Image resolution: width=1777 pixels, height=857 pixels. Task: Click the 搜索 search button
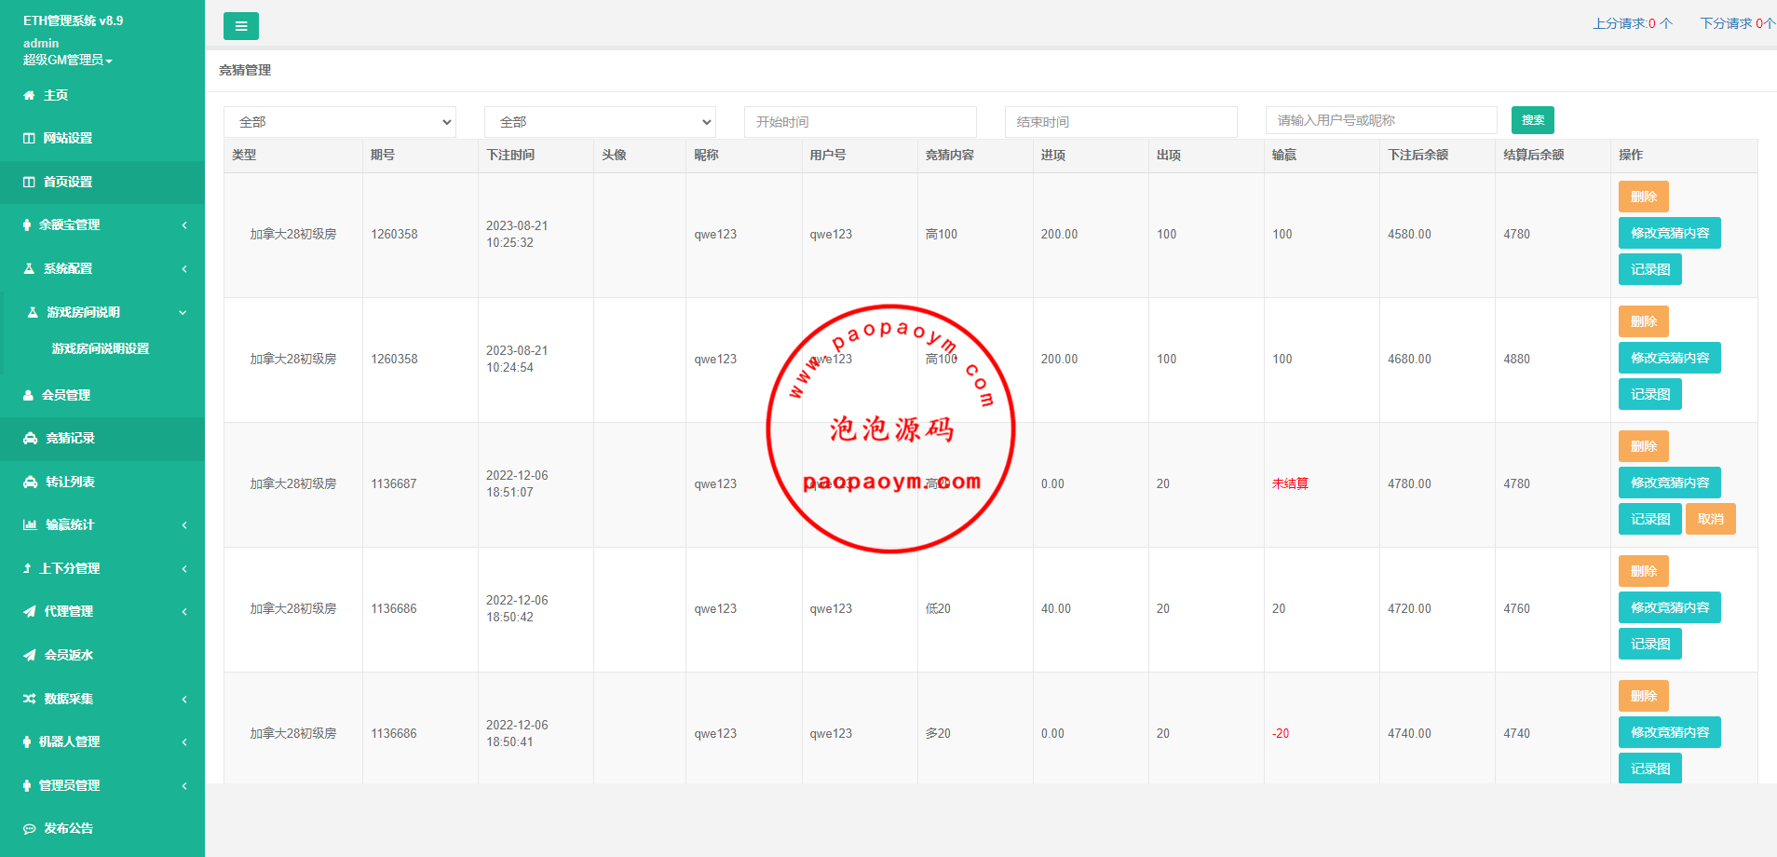1532,120
